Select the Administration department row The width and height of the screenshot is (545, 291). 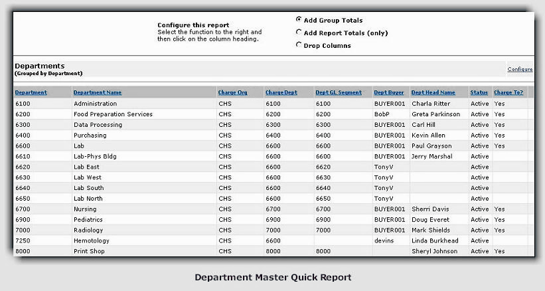tap(96, 104)
